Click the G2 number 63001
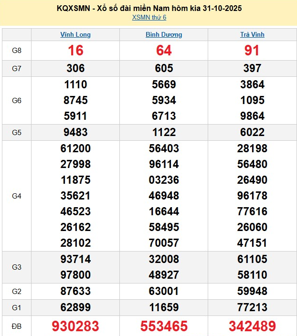The width and height of the screenshot is (297, 336). pyautogui.click(x=164, y=292)
